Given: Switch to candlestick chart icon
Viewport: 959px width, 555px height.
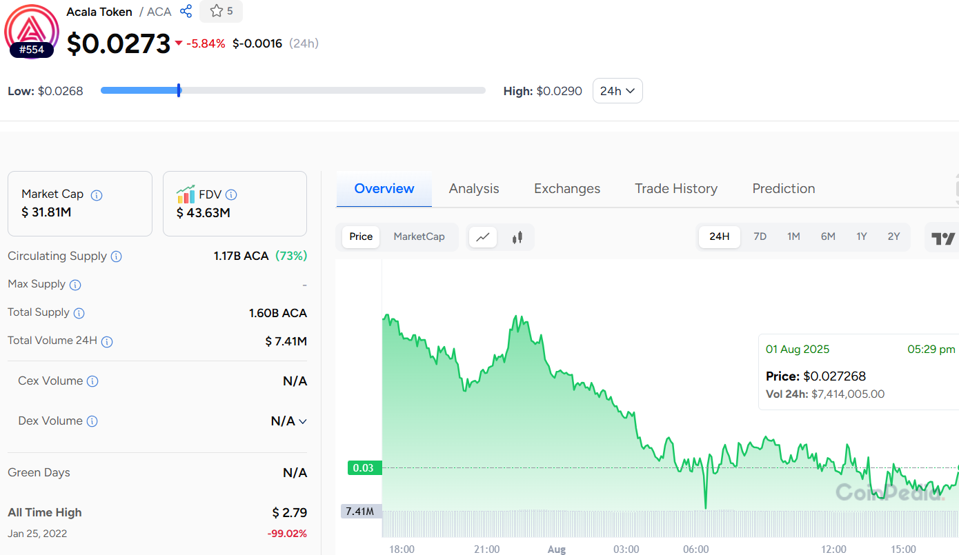Looking at the screenshot, I should pos(517,237).
